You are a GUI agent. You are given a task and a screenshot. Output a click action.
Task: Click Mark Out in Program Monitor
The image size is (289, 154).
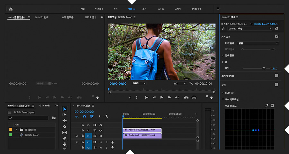pyautogui.click(x=136, y=97)
